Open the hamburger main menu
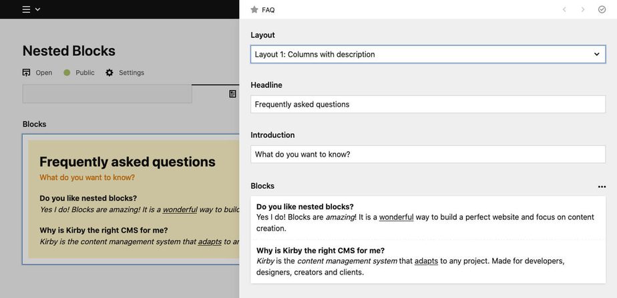This screenshot has width=617, height=298. click(26, 9)
